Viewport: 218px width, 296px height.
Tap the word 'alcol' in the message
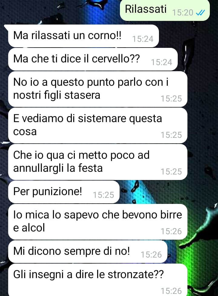point(33,228)
